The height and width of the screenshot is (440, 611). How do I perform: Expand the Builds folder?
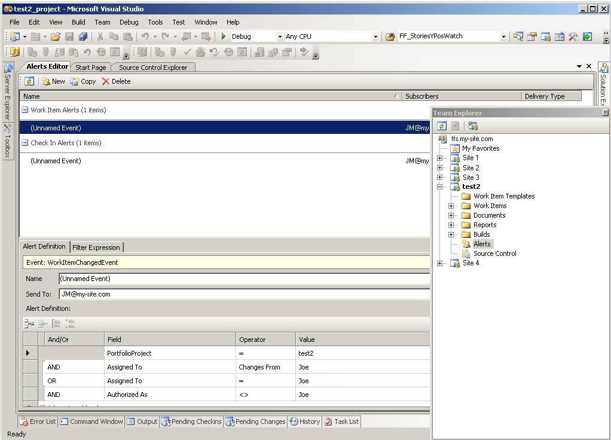(451, 234)
